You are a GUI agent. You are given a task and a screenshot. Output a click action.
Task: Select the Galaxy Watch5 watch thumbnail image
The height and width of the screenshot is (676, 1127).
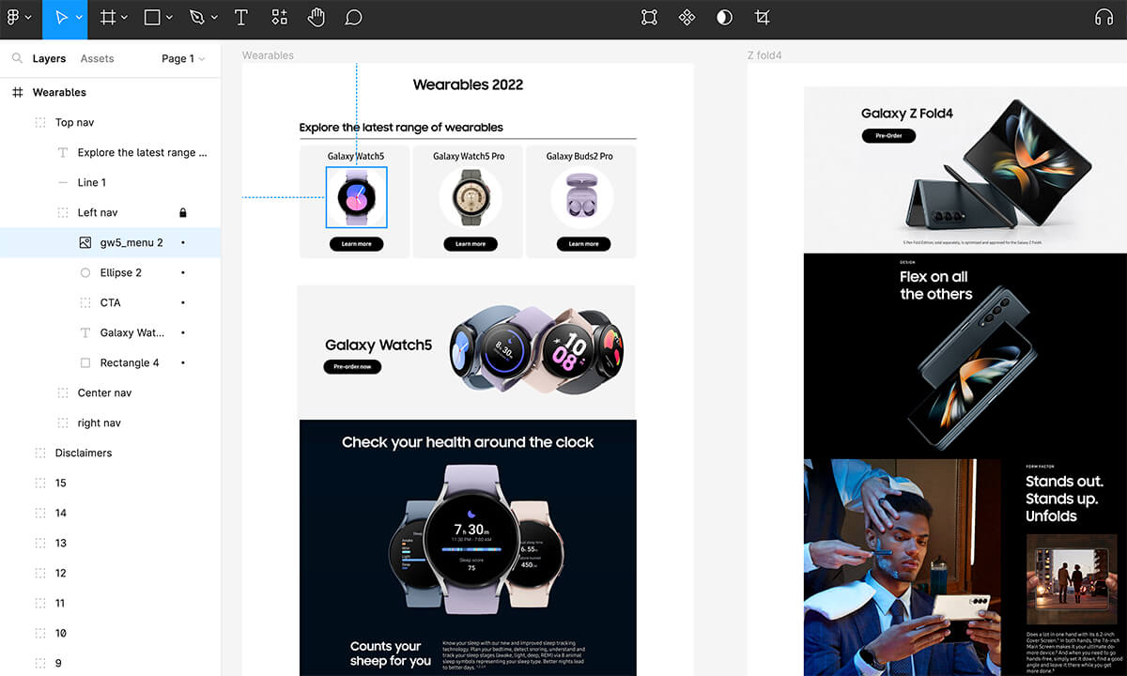(356, 197)
